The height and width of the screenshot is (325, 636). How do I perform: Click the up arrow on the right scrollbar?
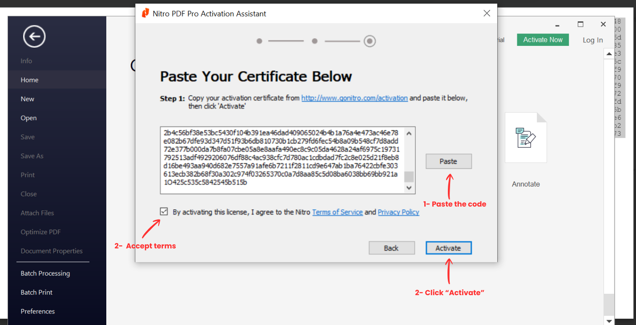[x=608, y=53]
